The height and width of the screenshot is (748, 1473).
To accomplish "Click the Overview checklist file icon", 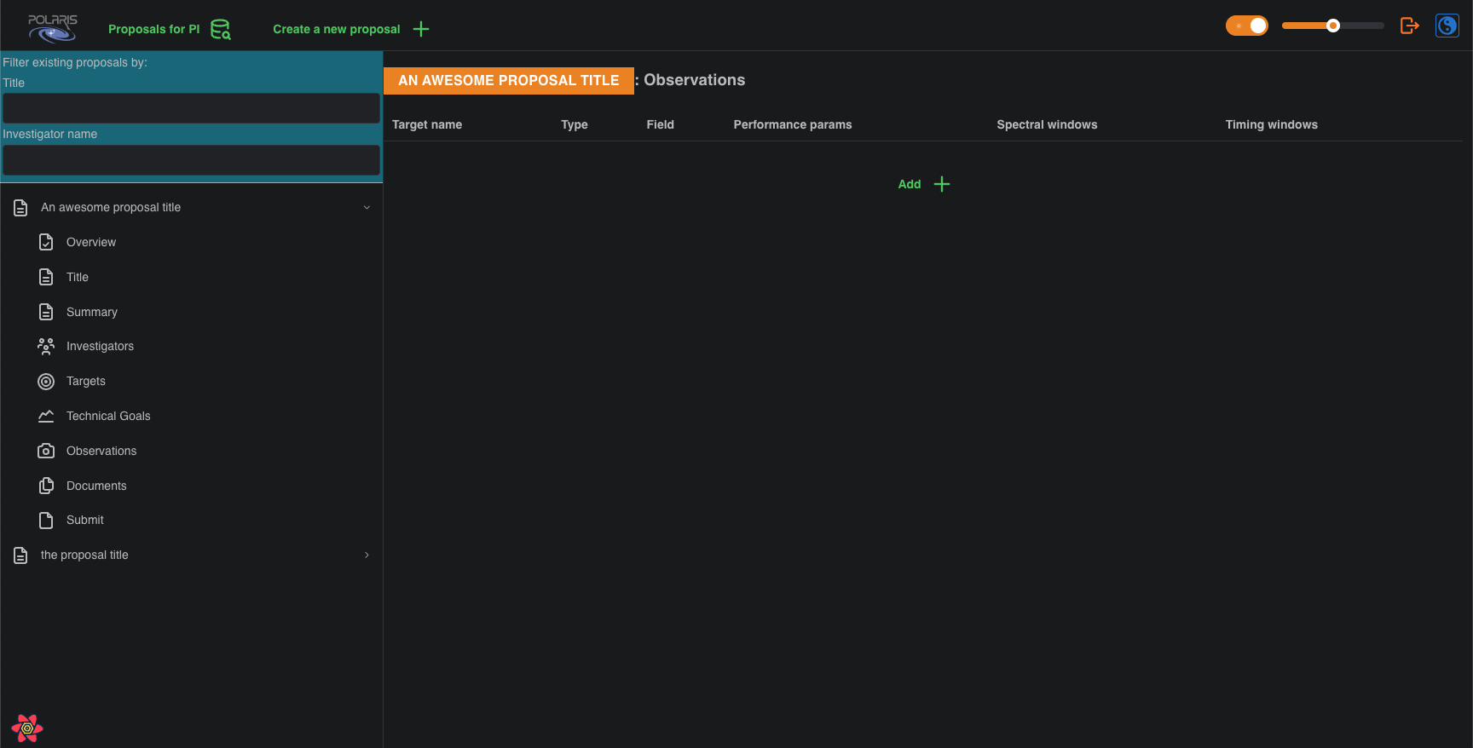I will point(46,242).
